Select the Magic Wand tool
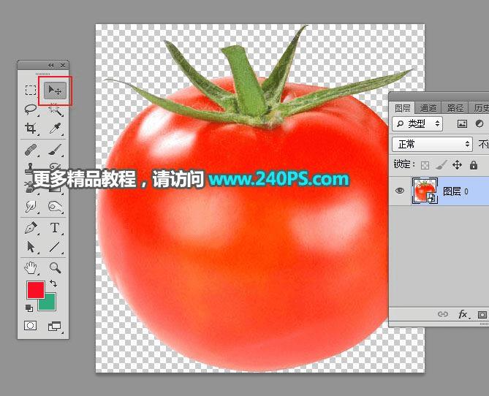489x396 pixels. [55, 110]
